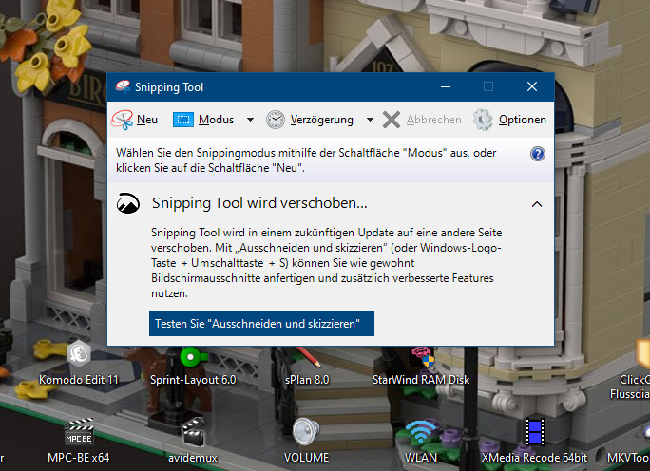Click the Abbrechen label in toolbar
650x471 pixels.
coord(433,120)
